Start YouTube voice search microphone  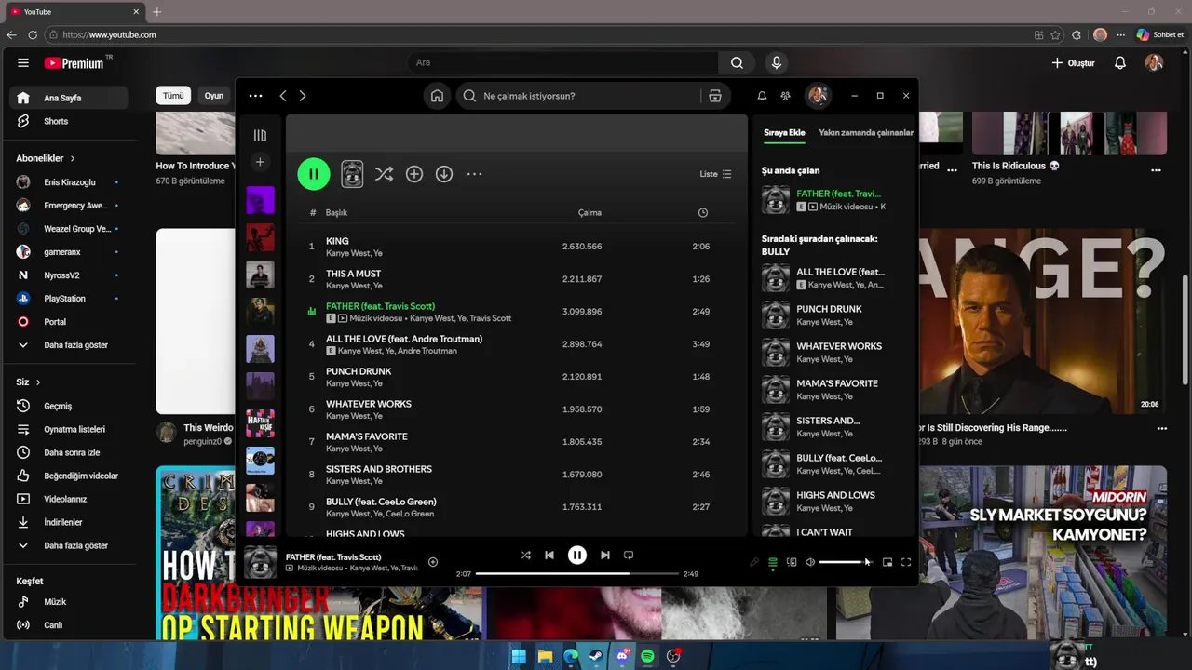tap(777, 62)
